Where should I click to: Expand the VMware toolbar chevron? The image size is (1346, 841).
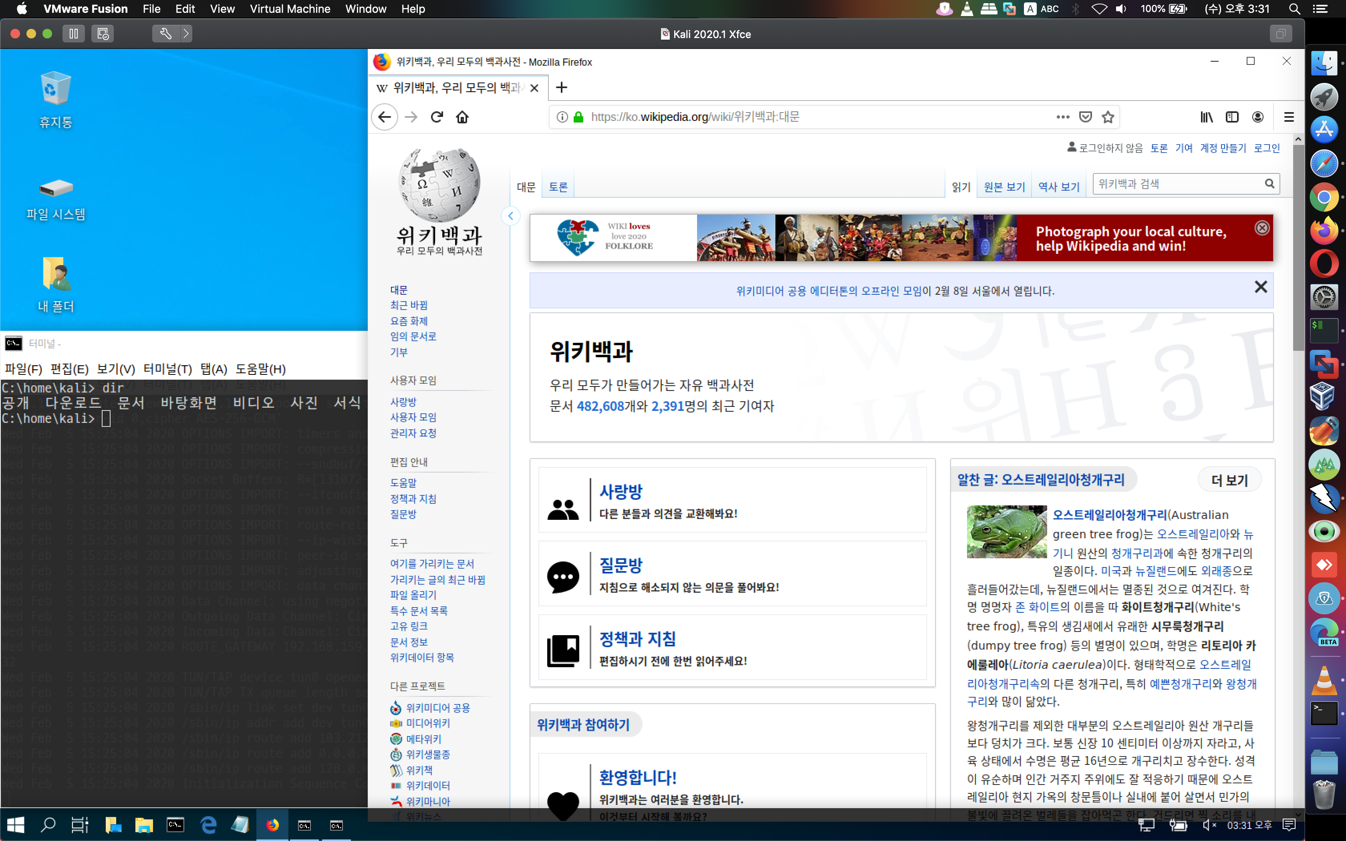click(x=186, y=34)
